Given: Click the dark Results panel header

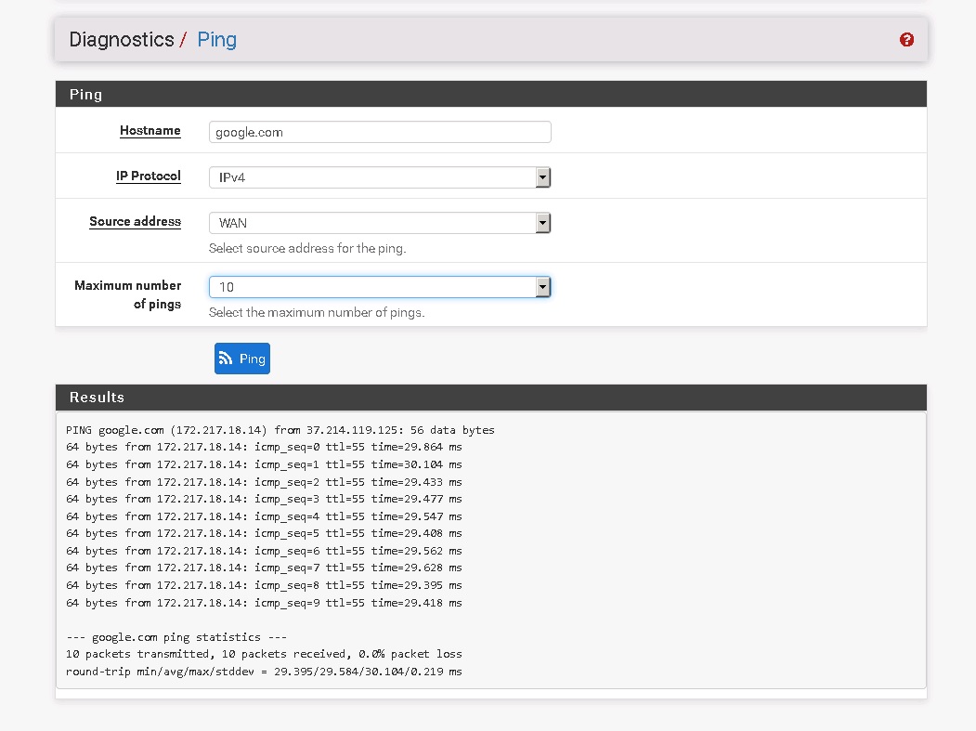Looking at the screenshot, I should (490, 397).
